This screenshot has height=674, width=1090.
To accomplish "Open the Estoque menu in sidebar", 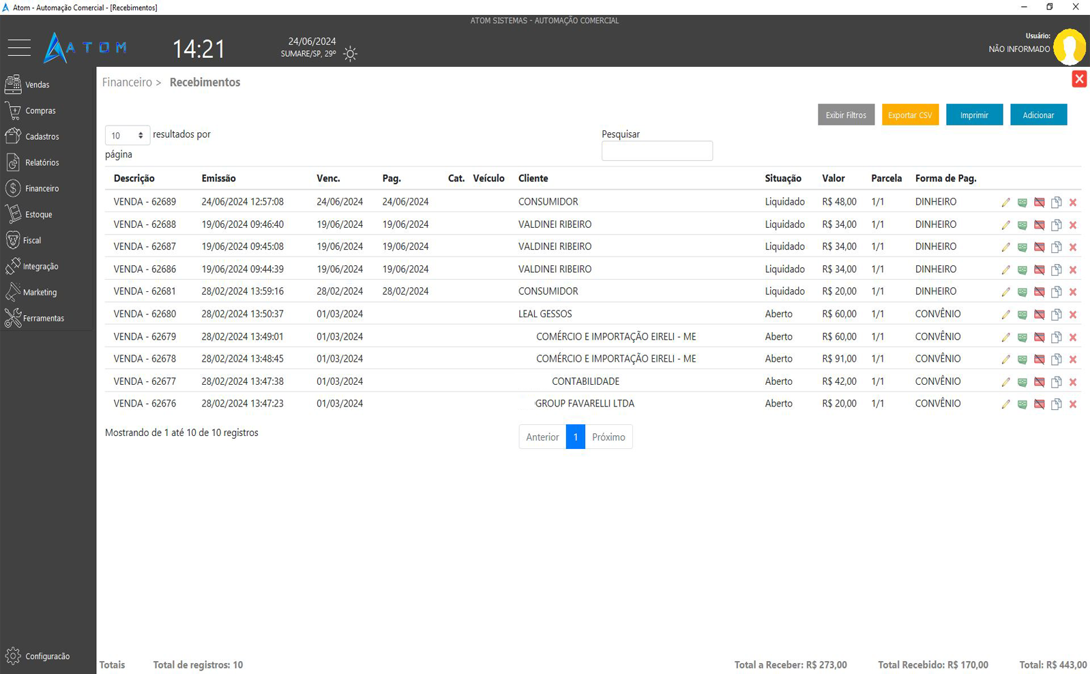I will click(x=38, y=214).
